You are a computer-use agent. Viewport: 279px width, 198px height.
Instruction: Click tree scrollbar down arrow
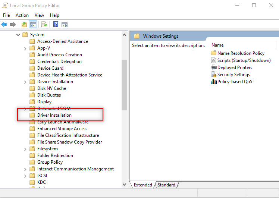point(124,185)
